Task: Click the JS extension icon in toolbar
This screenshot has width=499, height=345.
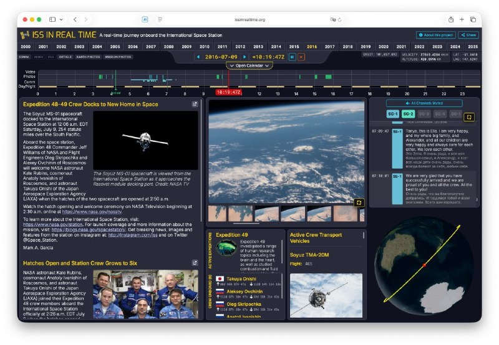Action: click(145, 19)
